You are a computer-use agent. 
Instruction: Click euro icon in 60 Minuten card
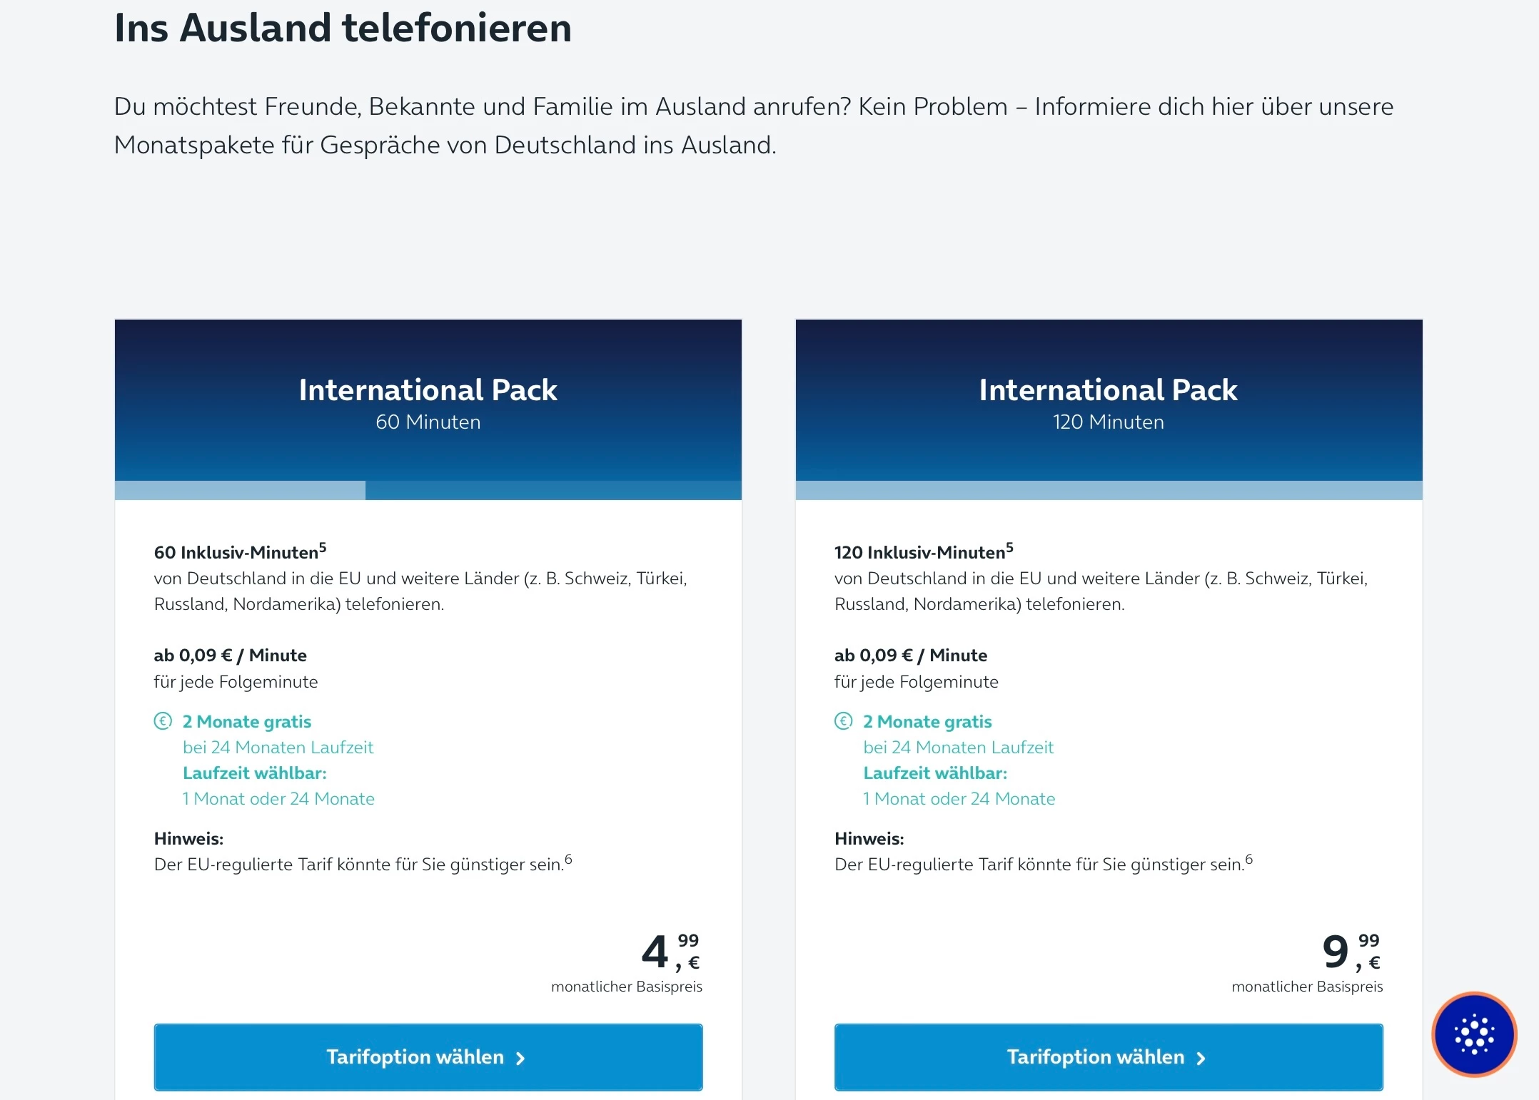[x=163, y=721]
